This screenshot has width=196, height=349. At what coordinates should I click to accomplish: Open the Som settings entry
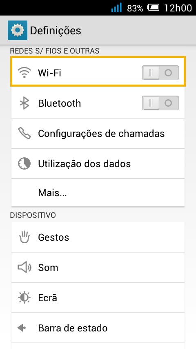tap(98, 267)
